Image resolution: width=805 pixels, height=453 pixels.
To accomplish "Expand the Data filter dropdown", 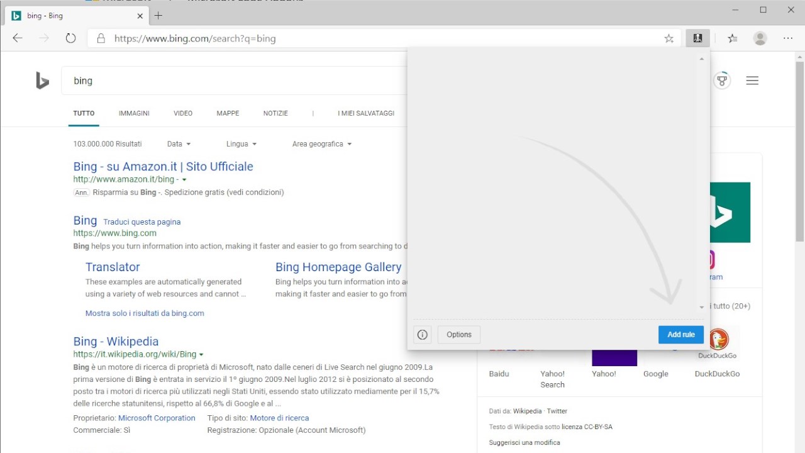I will pos(179,144).
